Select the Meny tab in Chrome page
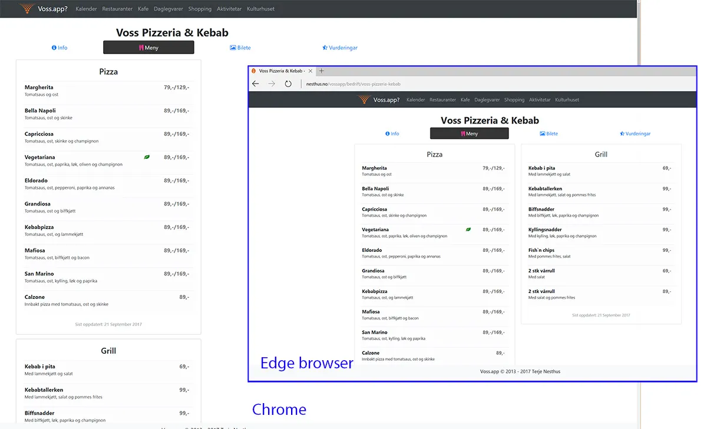The width and height of the screenshot is (707, 429). click(x=148, y=48)
